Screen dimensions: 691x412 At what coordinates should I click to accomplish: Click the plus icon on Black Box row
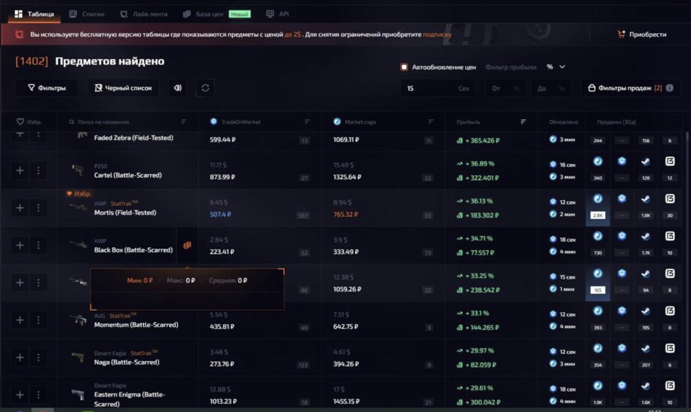(x=20, y=245)
